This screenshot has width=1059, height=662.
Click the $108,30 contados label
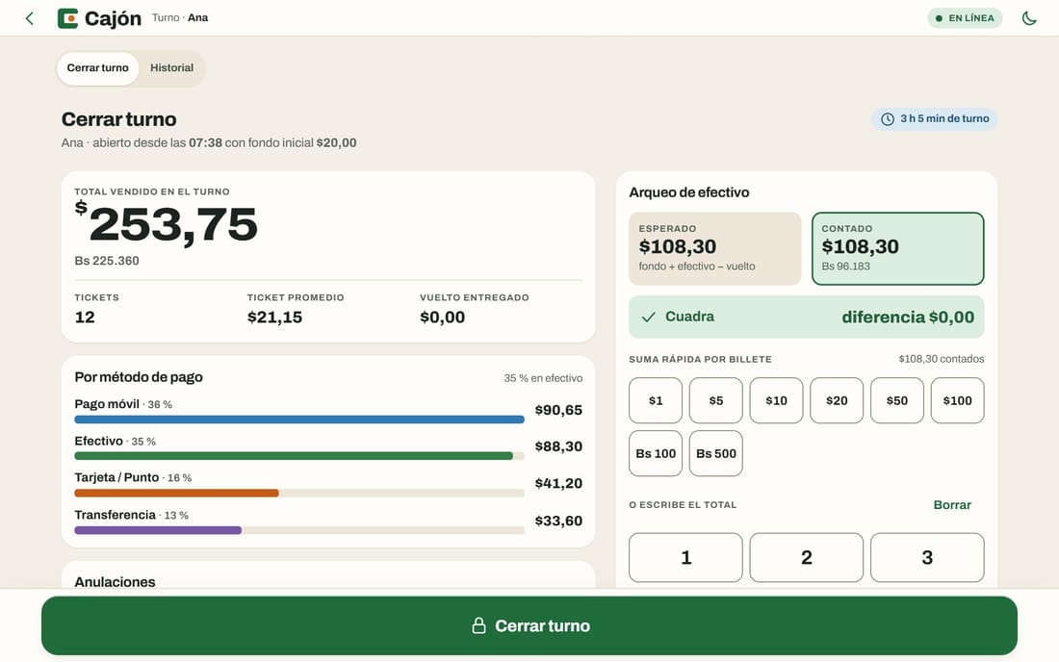[941, 359]
